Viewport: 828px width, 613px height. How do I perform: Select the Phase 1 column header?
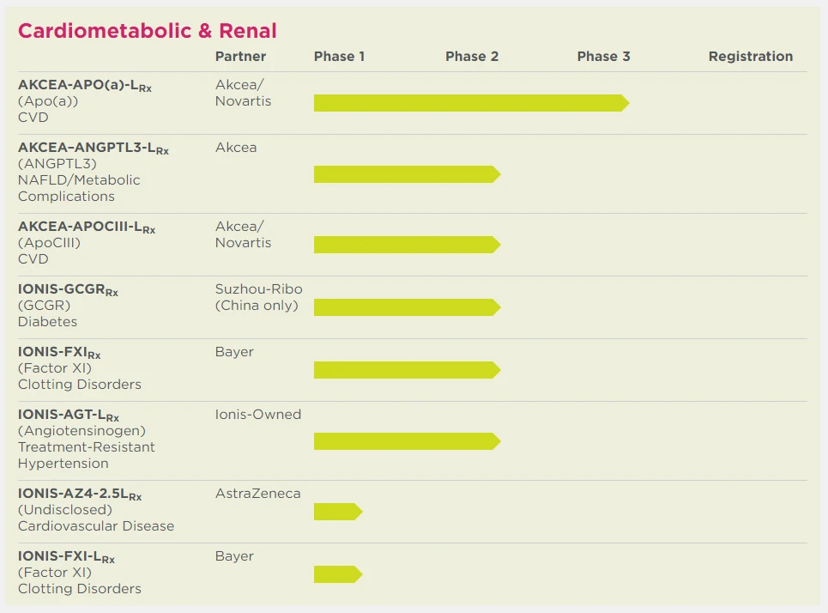click(x=339, y=57)
